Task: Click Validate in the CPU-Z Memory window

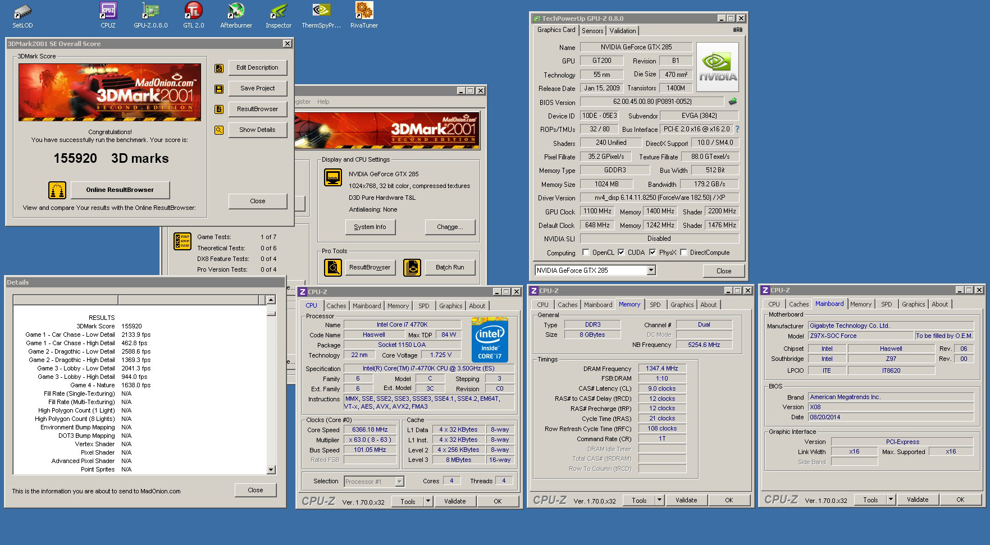Action: coord(686,500)
